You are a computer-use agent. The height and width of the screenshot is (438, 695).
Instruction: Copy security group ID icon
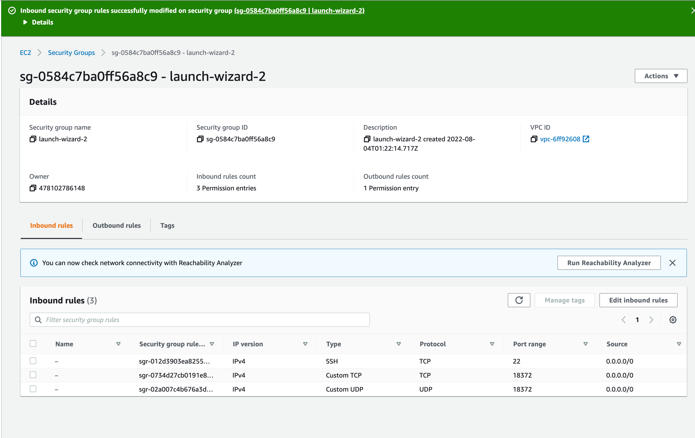click(200, 139)
